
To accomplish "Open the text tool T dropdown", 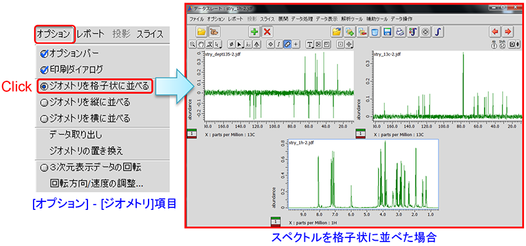I will click(310, 44).
